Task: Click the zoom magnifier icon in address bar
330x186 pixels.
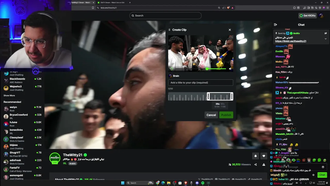Action: point(219,8)
